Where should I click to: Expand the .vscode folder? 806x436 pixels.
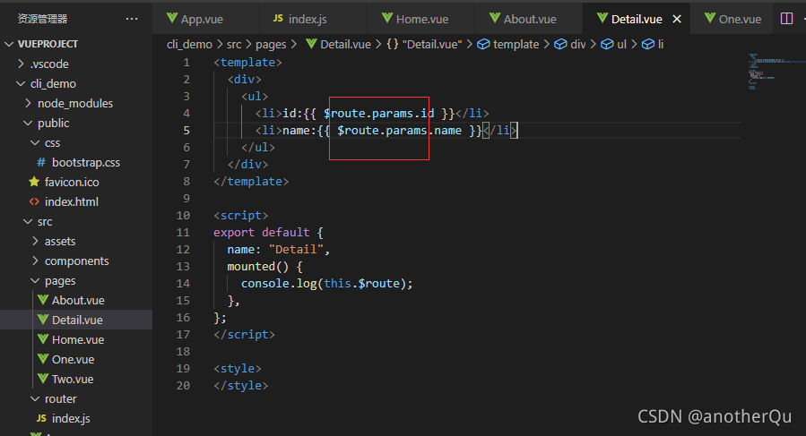[76, 64]
